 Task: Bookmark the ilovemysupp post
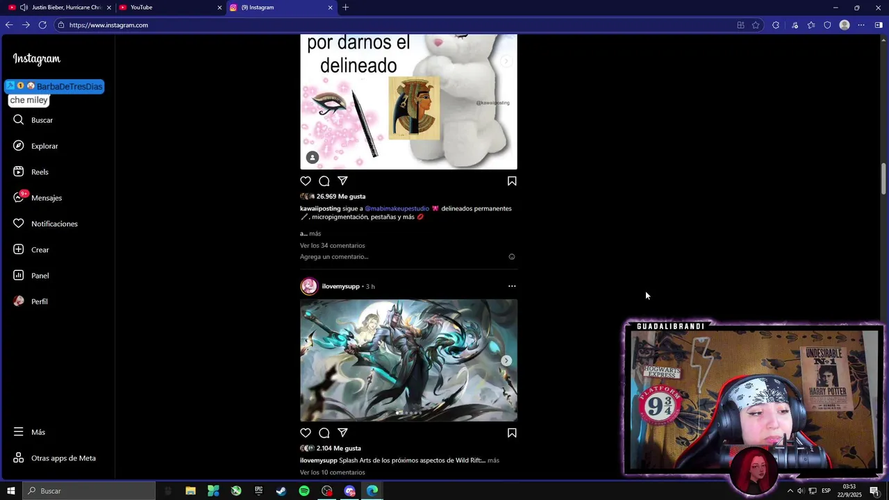(512, 433)
